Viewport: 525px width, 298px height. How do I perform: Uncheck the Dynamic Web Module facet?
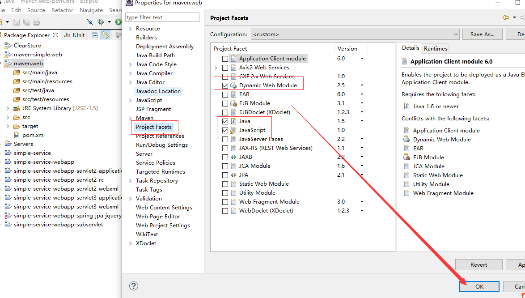click(225, 85)
